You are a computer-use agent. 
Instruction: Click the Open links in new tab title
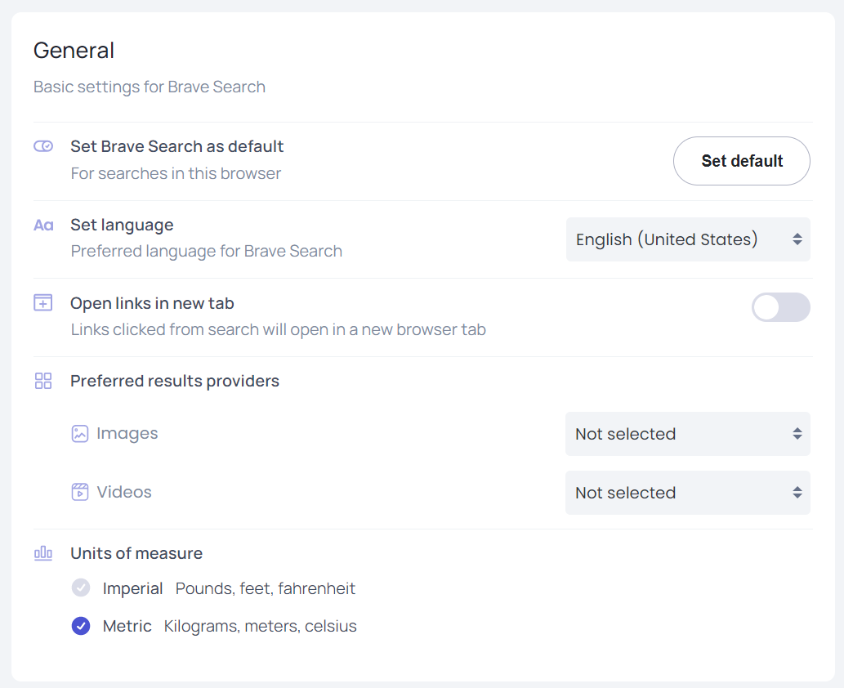click(152, 303)
